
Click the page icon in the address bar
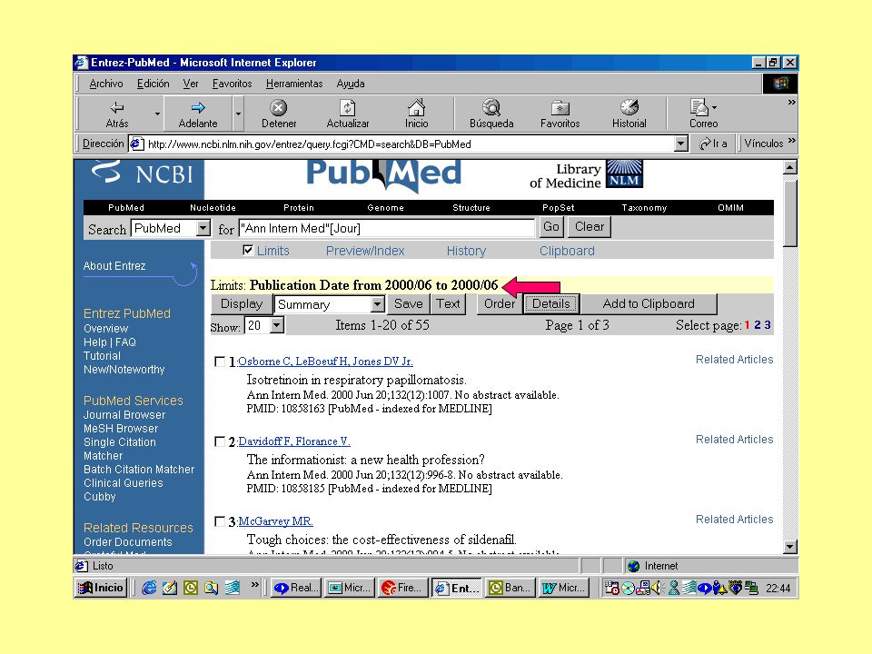point(137,144)
